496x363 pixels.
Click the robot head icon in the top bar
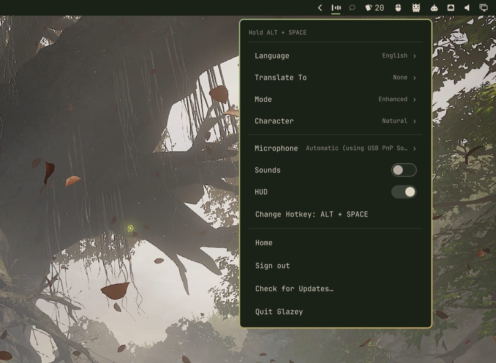[x=434, y=8]
